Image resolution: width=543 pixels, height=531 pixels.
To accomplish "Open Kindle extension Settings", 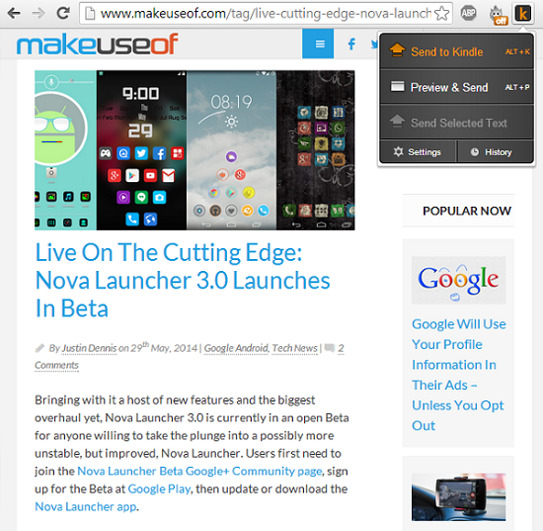I will pyautogui.click(x=418, y=152).
